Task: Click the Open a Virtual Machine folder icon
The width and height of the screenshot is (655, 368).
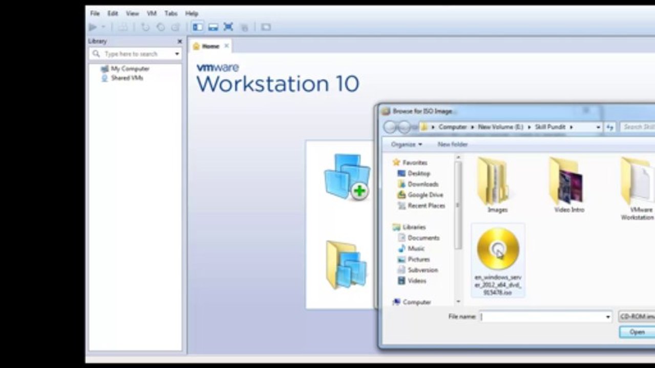Action: (x=347, y=265)
